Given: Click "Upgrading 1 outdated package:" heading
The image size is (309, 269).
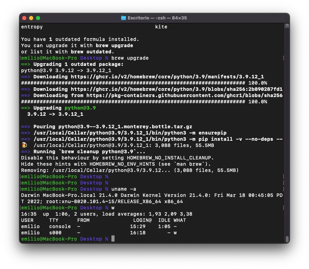Looking at the screenshot, I should click(x=79, y=64).
